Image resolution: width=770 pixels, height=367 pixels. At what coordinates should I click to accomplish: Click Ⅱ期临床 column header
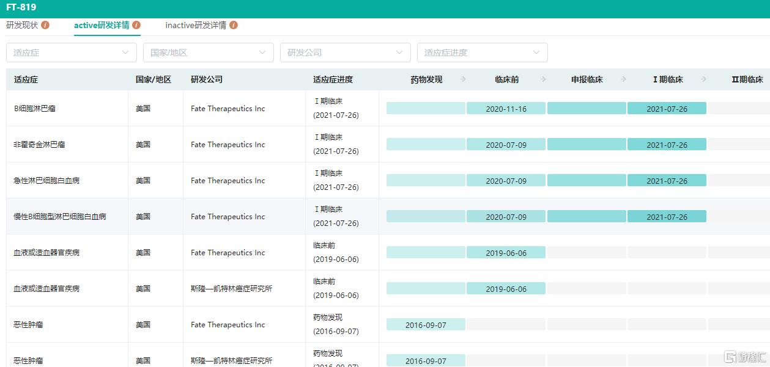point(747,79)
